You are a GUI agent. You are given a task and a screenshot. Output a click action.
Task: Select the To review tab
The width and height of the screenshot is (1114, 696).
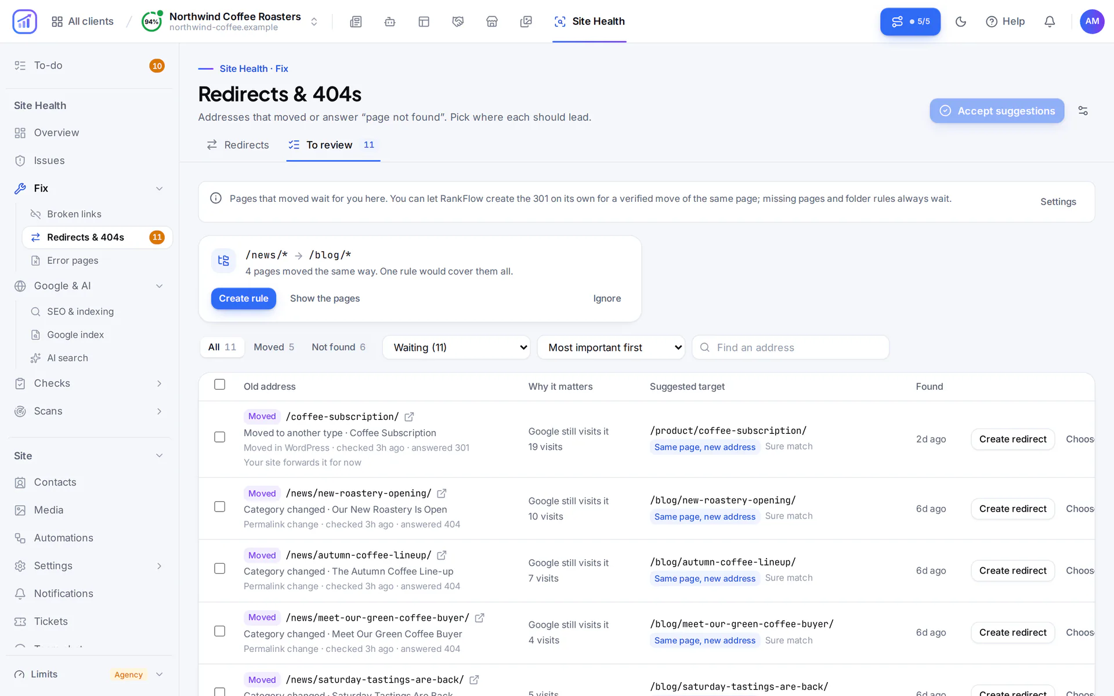(333, 145)
